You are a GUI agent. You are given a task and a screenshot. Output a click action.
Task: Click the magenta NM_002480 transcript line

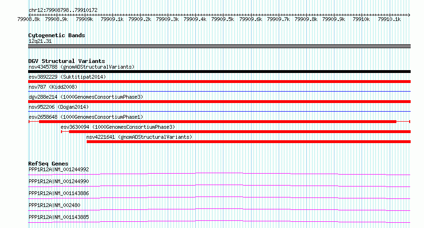click(219, 209)
